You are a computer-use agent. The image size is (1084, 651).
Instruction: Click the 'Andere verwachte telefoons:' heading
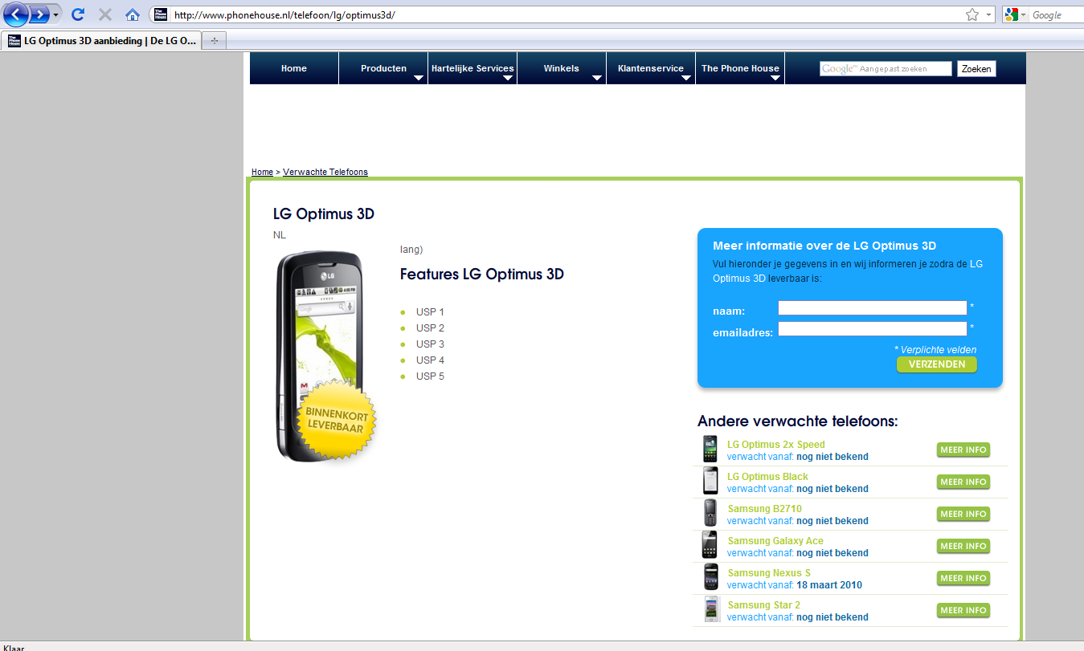(x=797, y=421)
